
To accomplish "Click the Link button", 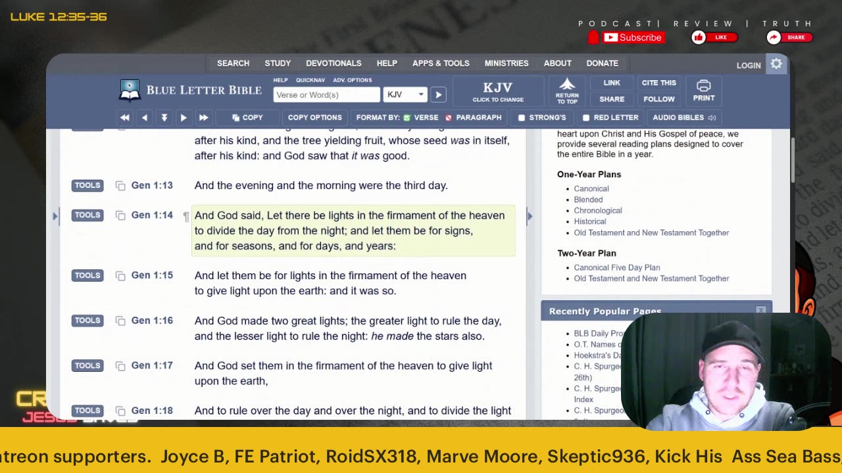I will (612, 83).
